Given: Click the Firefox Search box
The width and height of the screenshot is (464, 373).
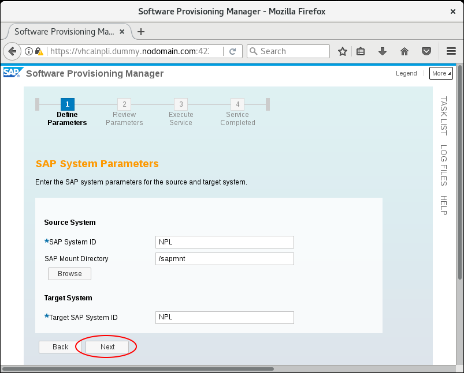Looking at the screenshot, I should (x=288, y=51).
